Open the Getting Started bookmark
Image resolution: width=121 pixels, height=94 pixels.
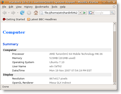[x=14, y=19]
